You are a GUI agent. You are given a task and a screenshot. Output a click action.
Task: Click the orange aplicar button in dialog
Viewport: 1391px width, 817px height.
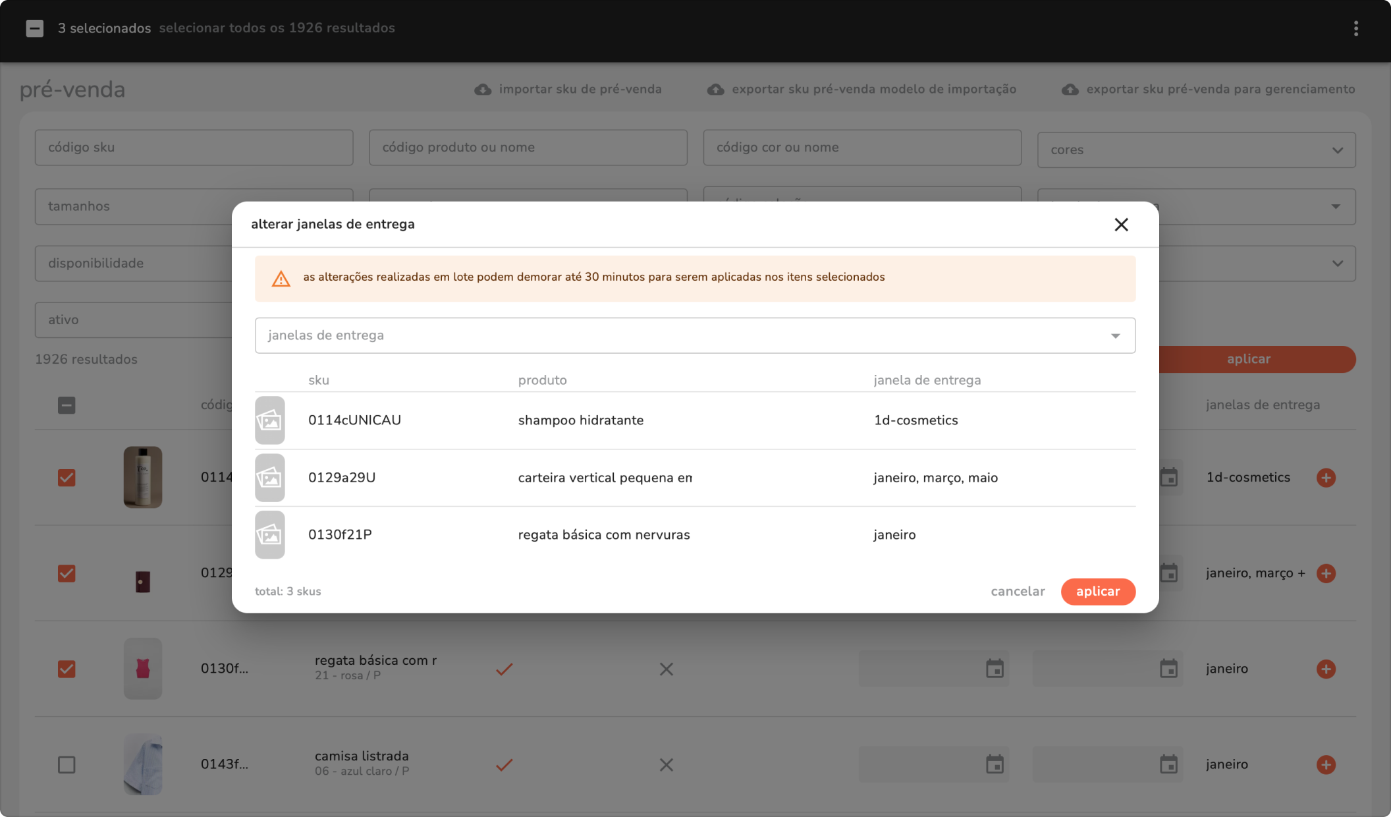point(1098,592)
